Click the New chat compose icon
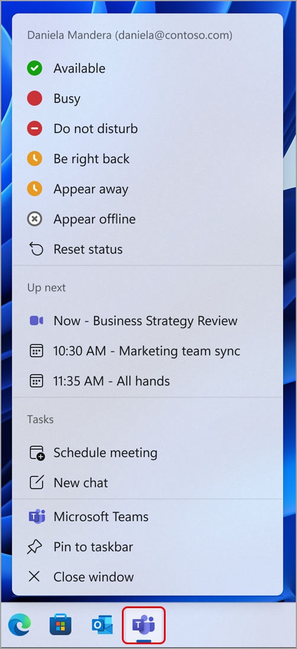Image resolution: width=297 pixels, height=649 pixels. pyautogui.click(x=37, y=483)
